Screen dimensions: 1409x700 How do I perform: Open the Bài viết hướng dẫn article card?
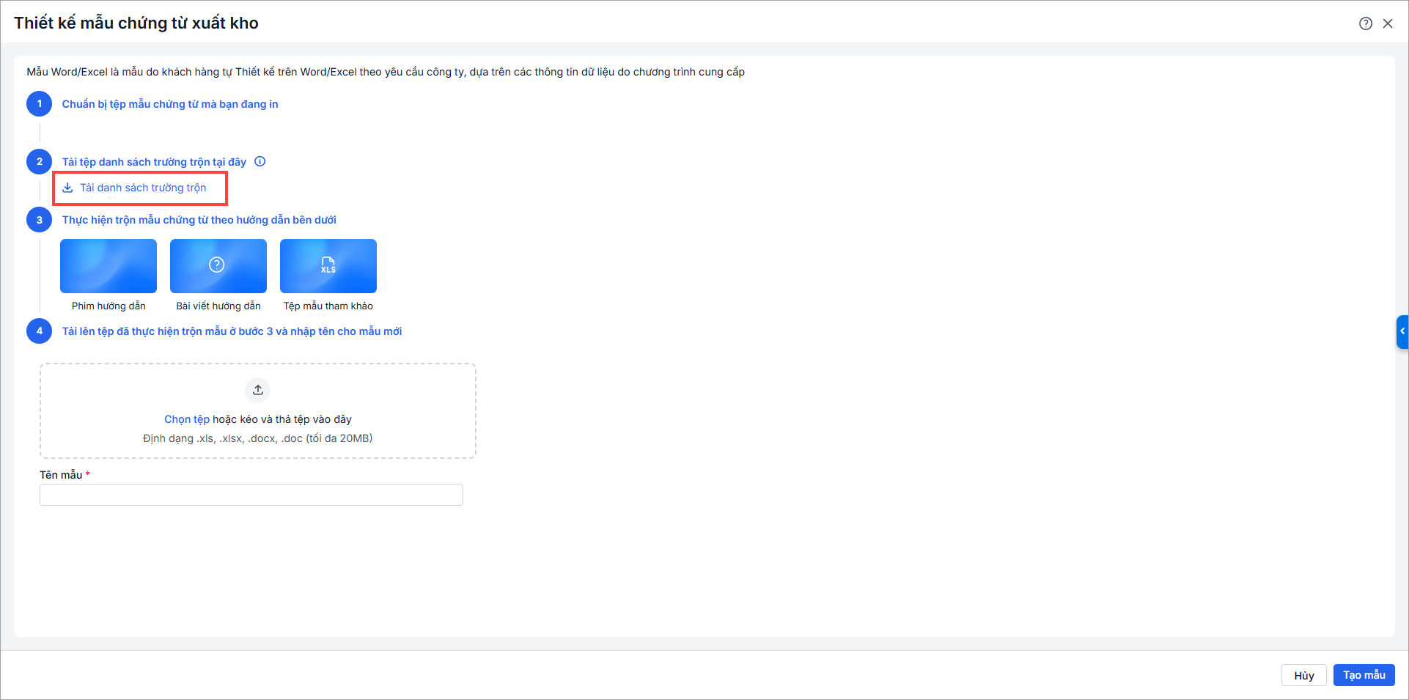tap(218, 266)
